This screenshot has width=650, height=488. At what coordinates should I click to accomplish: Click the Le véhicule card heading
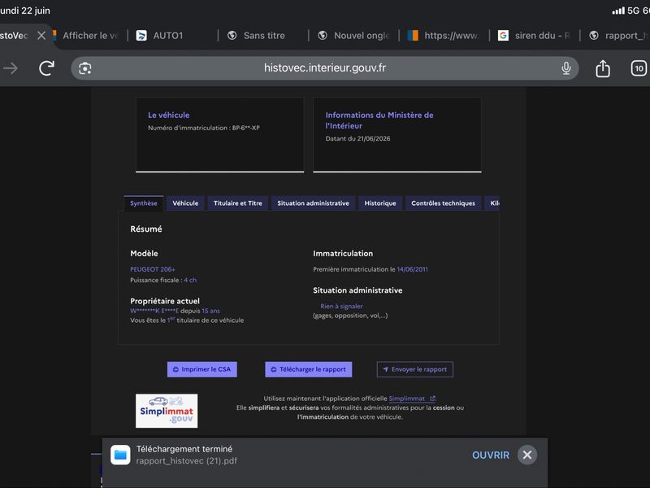click(169, 115)
